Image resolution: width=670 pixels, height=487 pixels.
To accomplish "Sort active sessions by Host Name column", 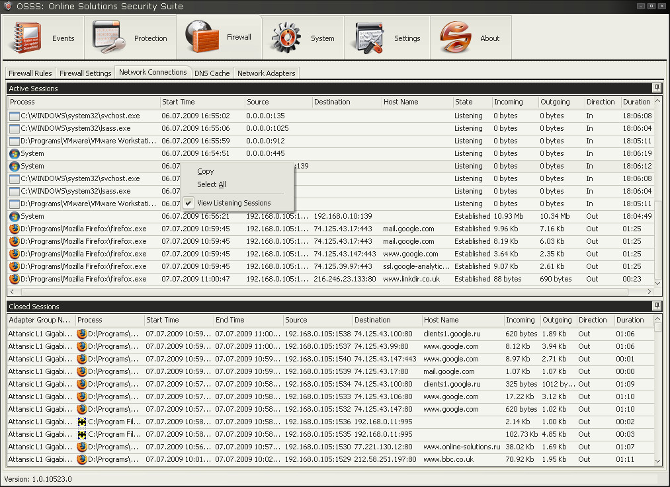I will [417, 102].
